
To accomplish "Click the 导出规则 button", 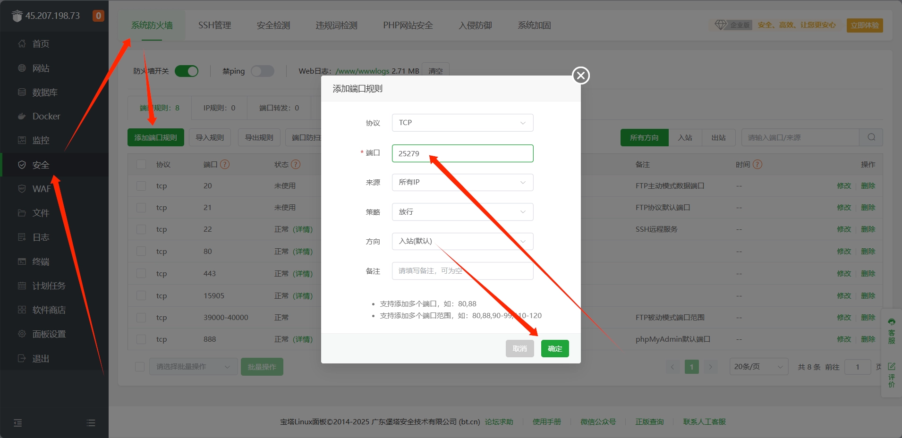I will [x=259, y=137].
